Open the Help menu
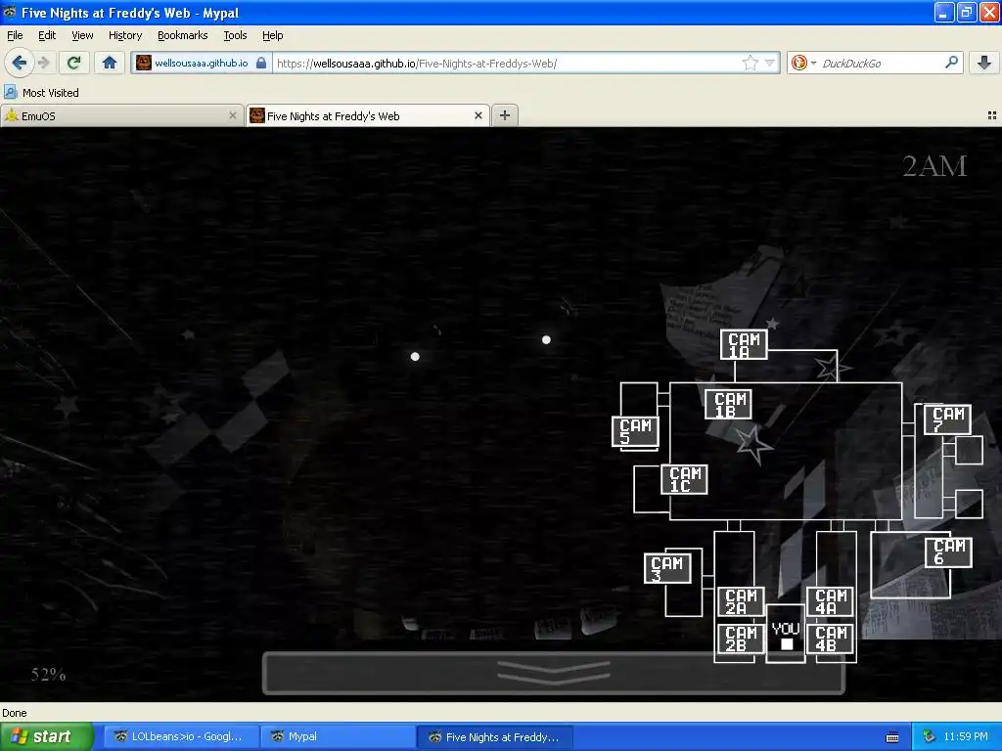1002x751 pixels. tap(273, 35)
